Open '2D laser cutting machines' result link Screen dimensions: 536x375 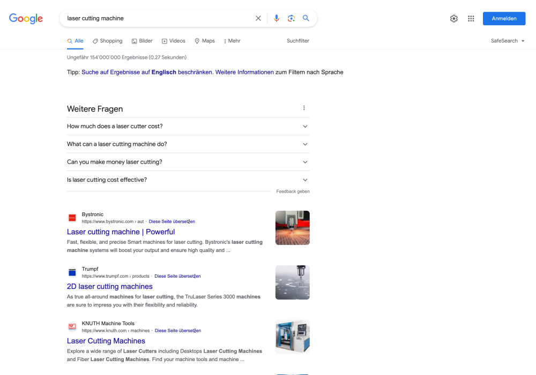point(109,286)
